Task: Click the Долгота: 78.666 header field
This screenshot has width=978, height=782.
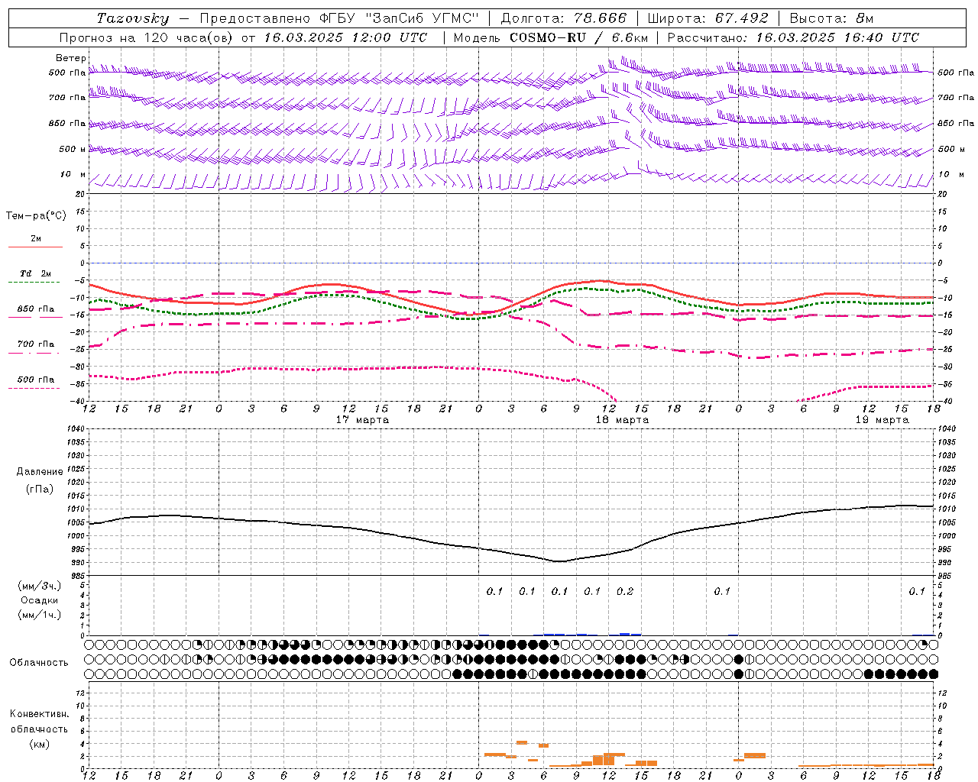Action: tap(563, 18)
